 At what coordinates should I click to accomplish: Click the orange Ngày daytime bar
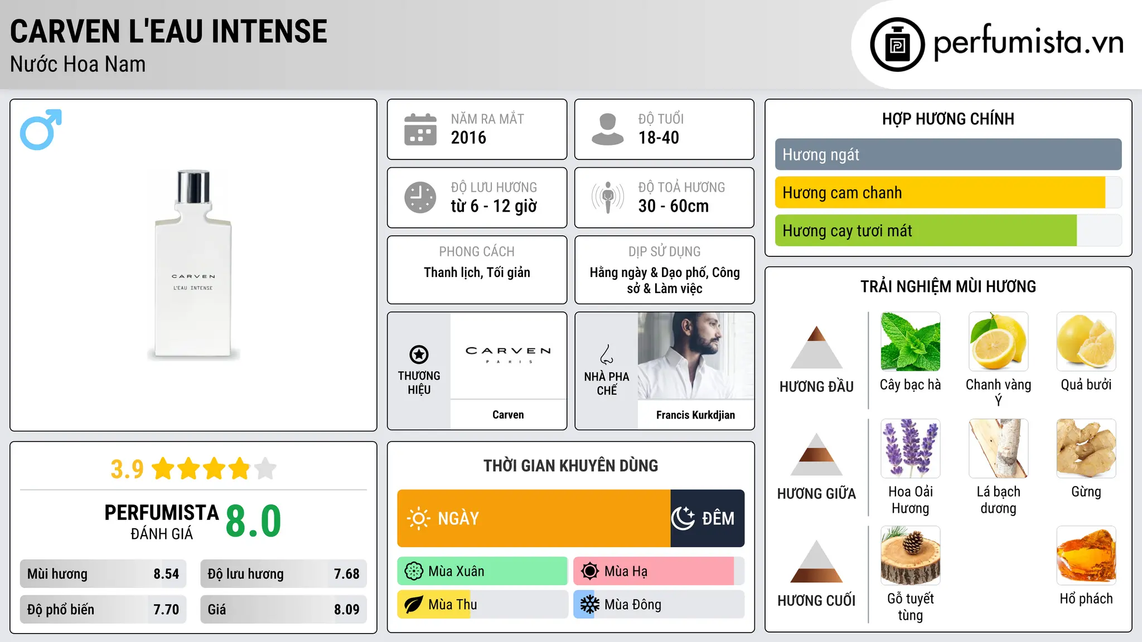click(x=534, y=518)
